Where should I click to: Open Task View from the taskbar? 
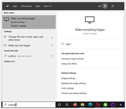(x=67, y=105)
